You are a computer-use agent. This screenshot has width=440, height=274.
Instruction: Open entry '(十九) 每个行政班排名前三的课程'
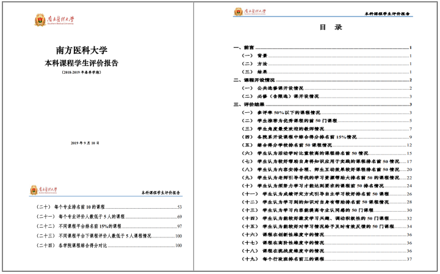point(326,259)
